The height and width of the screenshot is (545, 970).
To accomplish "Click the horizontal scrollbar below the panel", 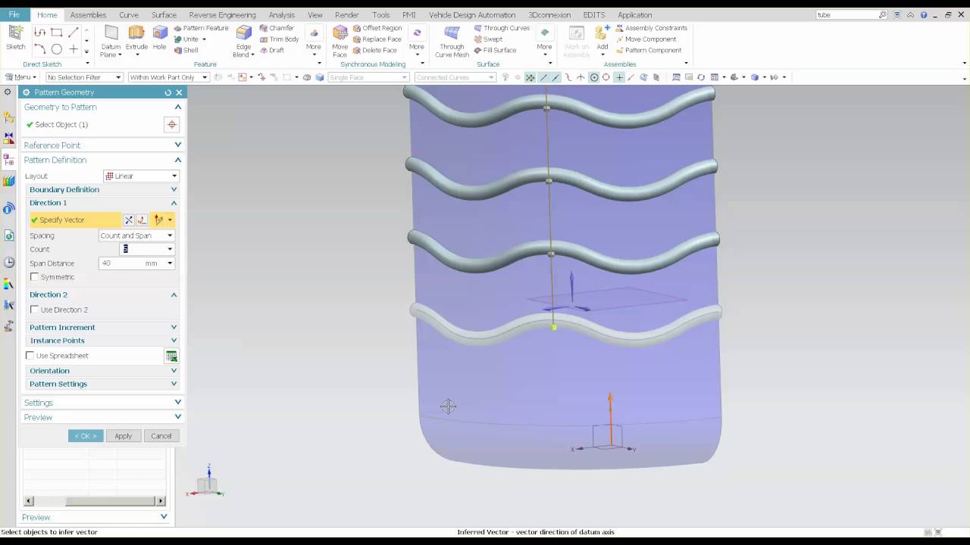I will click(x=95, y=501).
